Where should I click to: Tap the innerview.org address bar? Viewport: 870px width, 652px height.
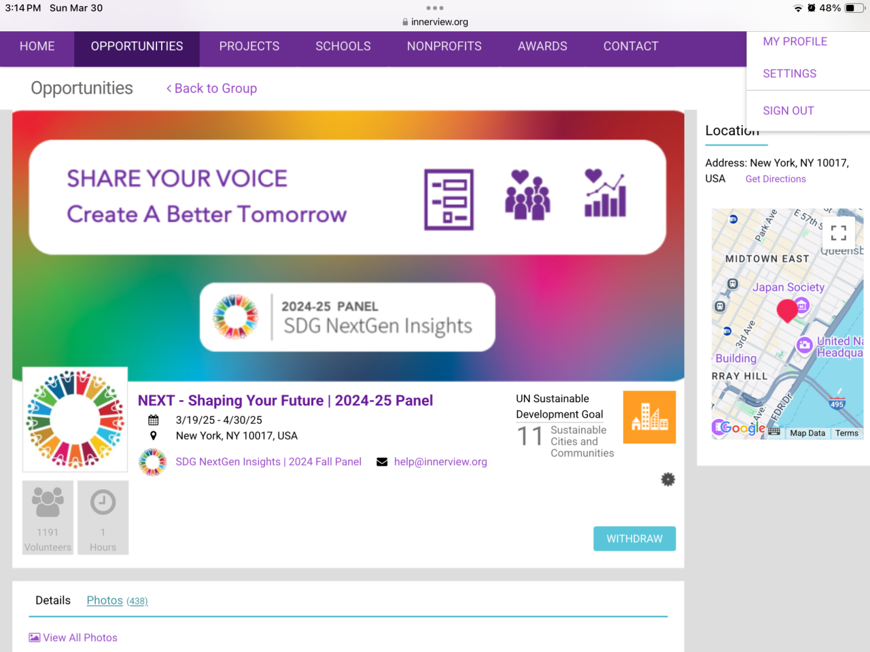[x=435, y=22]
